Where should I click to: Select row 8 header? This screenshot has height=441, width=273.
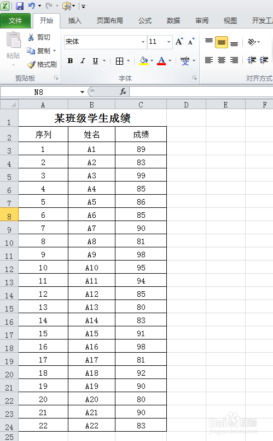[9, 215]
